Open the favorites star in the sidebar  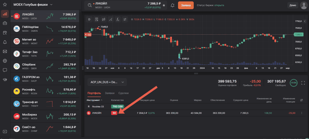pos(5,4)
